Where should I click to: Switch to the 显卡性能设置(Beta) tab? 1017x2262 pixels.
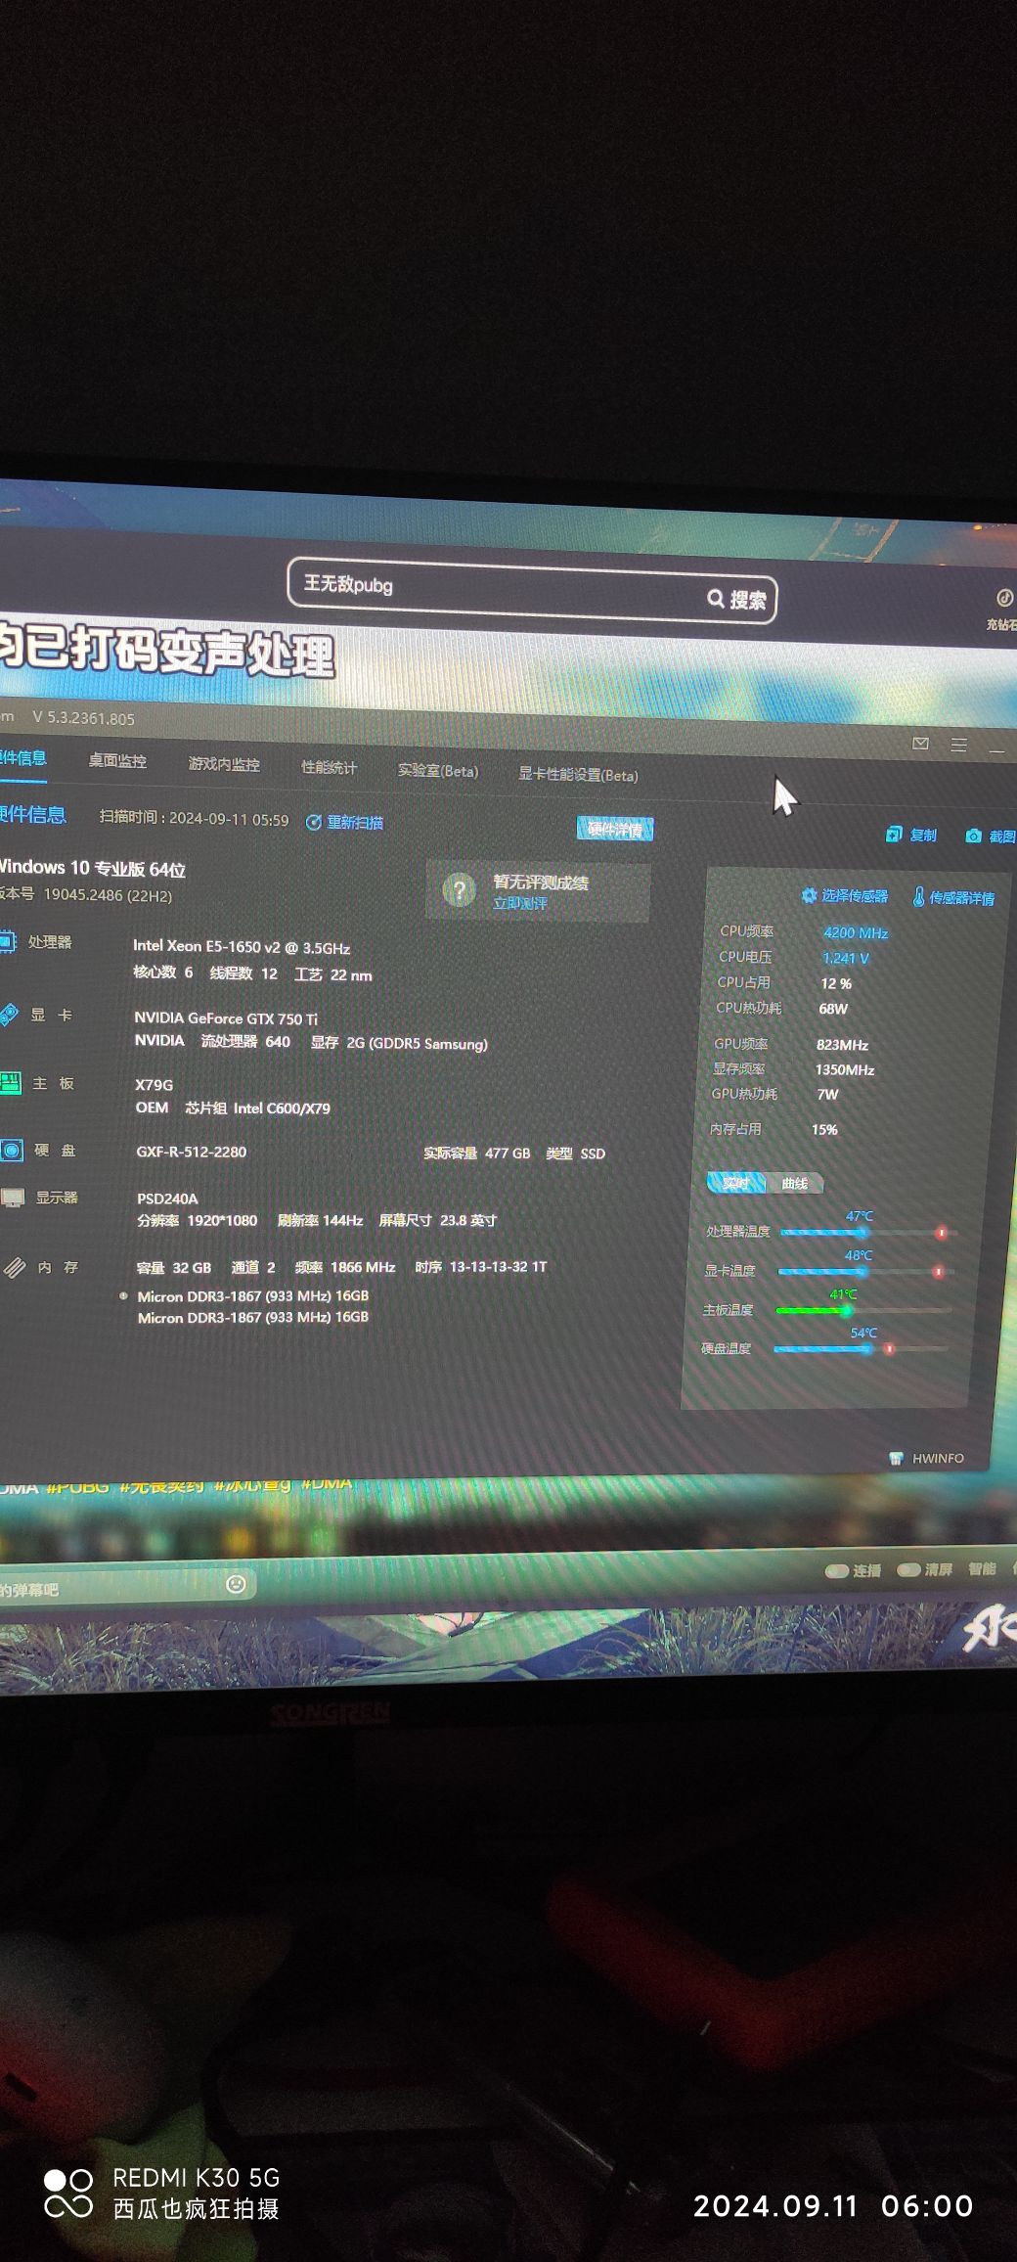pyautogui.click(x=578, y=775)
